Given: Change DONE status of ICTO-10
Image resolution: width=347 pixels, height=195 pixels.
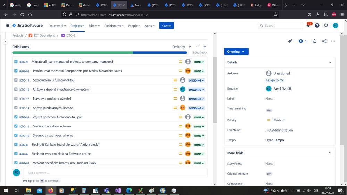Looking at the screenshot, I should pos(199,136).
